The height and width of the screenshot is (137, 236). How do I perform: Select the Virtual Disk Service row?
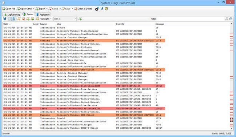(84, 60)
